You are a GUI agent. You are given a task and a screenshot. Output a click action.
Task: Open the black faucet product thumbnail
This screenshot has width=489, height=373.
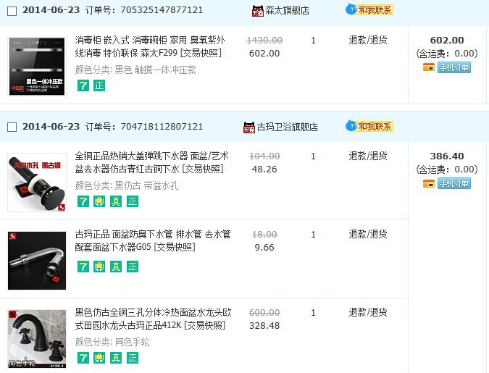[36, 339]
